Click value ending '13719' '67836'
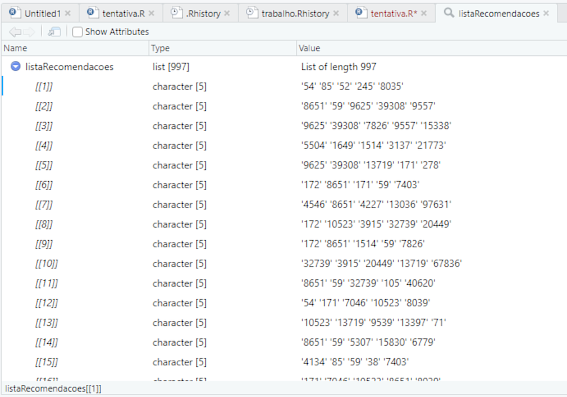Image resolution: width=567 pixels, height=397 pixels. [382, 263]
